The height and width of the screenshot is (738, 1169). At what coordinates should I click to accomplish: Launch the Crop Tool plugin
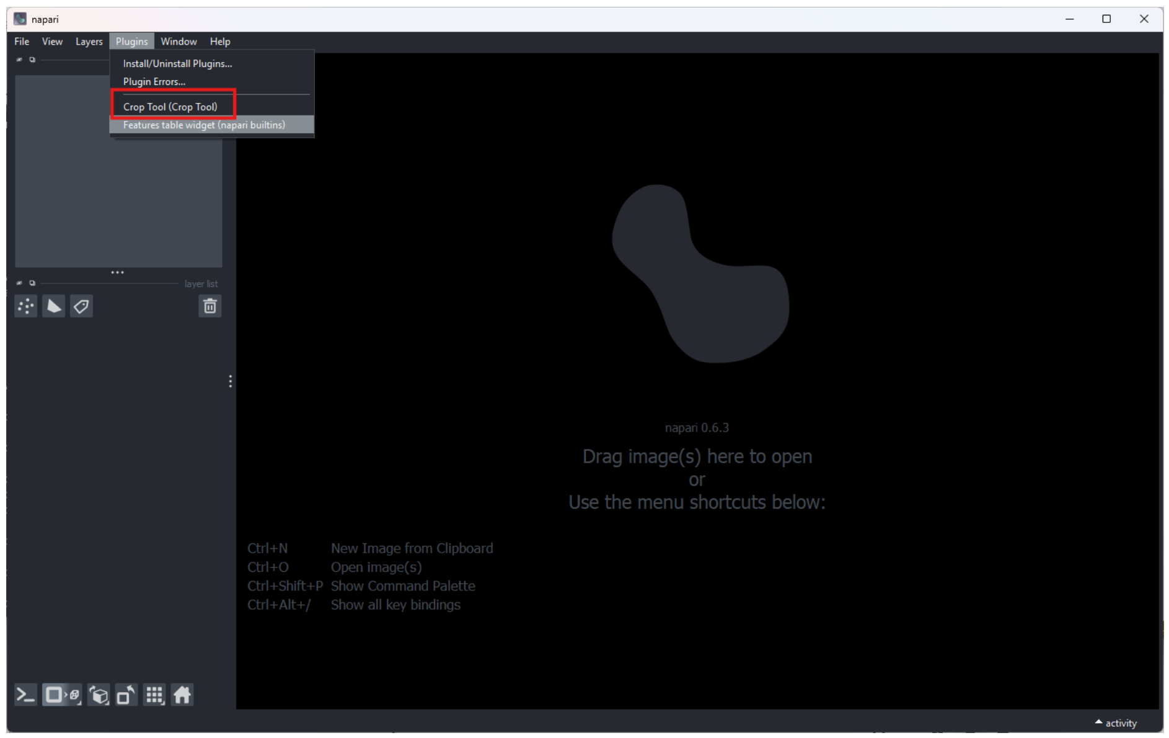coord(170,106)
